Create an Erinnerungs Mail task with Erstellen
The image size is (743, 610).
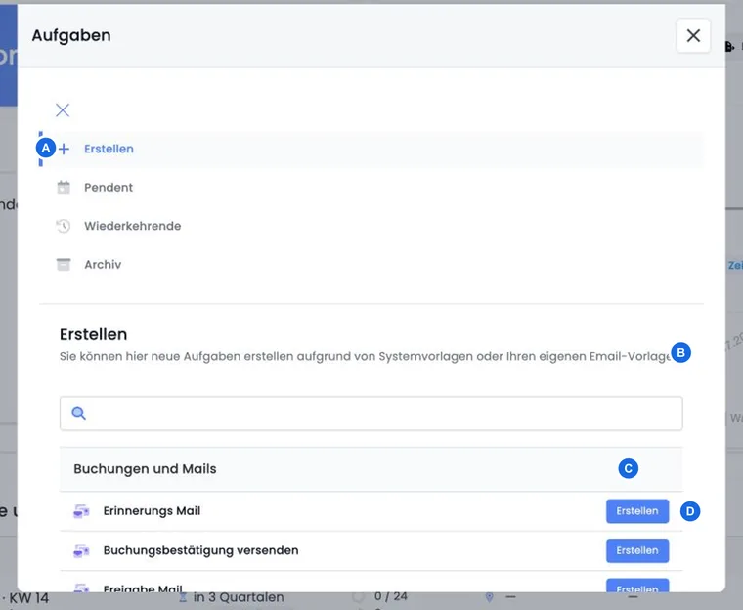tap(637, 511)
